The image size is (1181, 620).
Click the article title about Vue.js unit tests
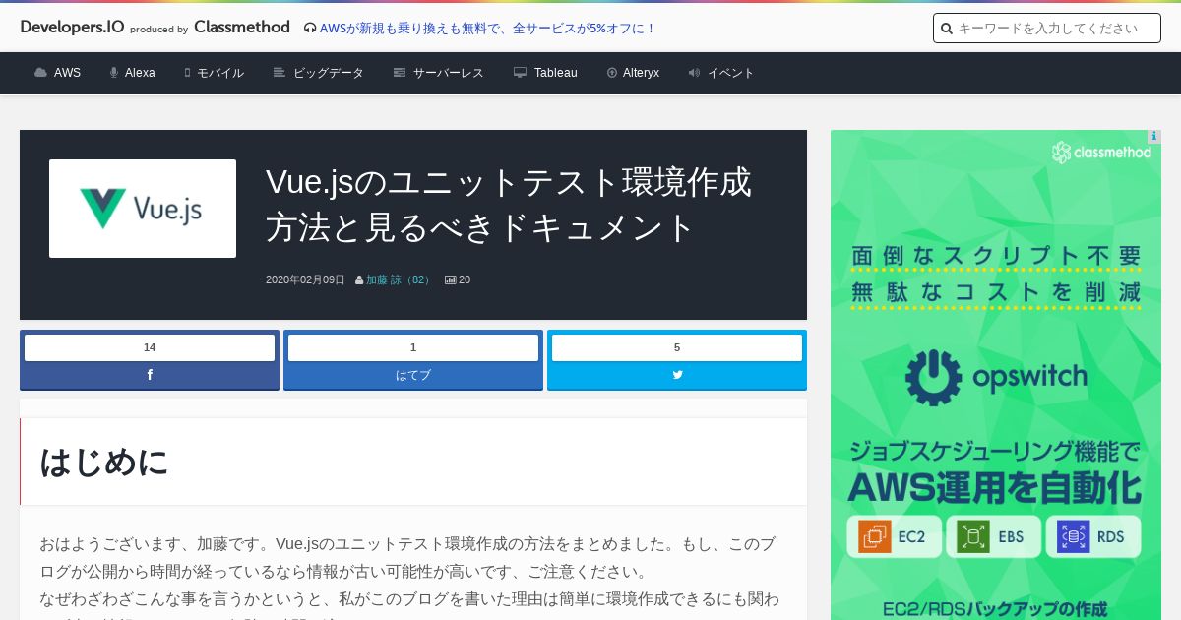tap(509, 204)
